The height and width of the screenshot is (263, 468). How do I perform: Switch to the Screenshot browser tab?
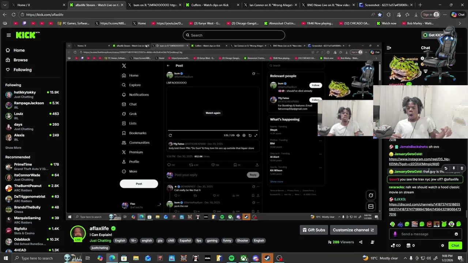[386, 5]
